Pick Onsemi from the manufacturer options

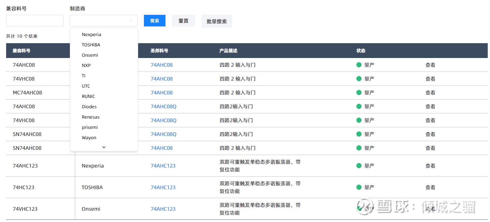pos(90,55)
